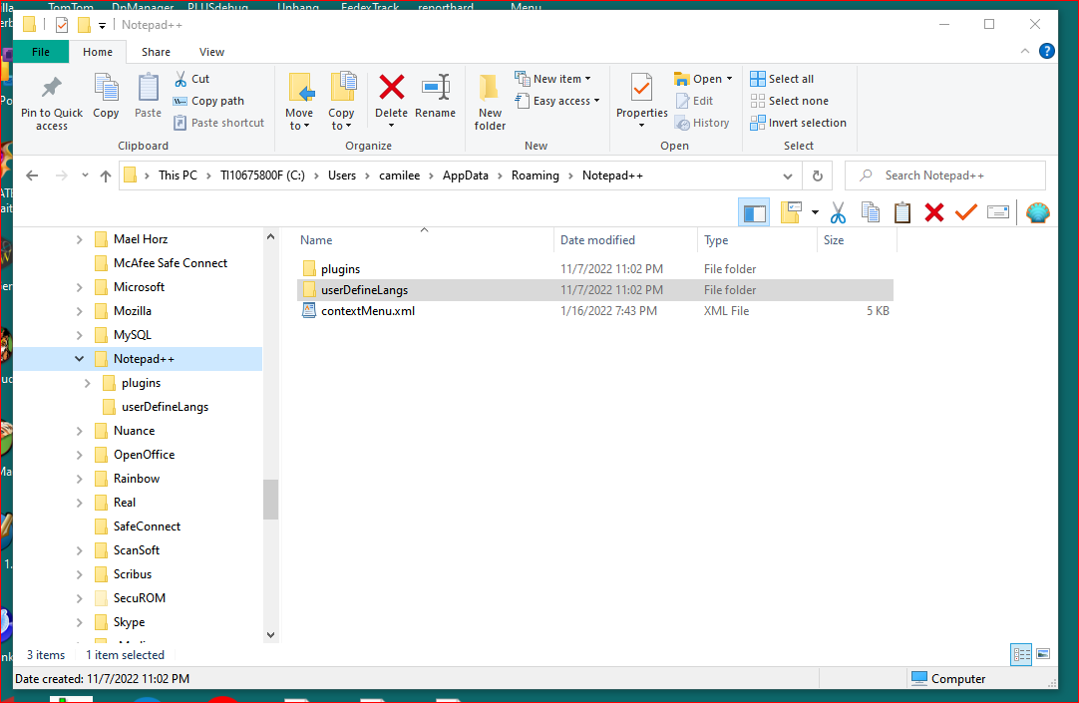Select the contextMenu.xml file
The image size is (1079, 703).
pos(595,311)
